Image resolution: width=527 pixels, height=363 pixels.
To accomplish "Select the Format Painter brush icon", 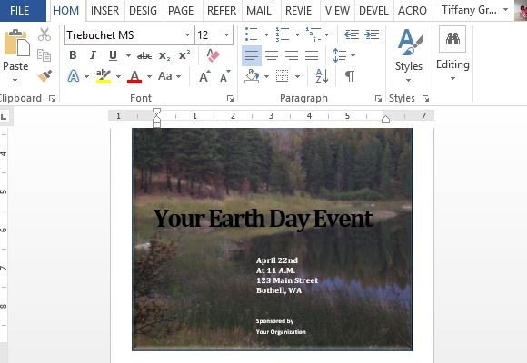I will point(45,76).
